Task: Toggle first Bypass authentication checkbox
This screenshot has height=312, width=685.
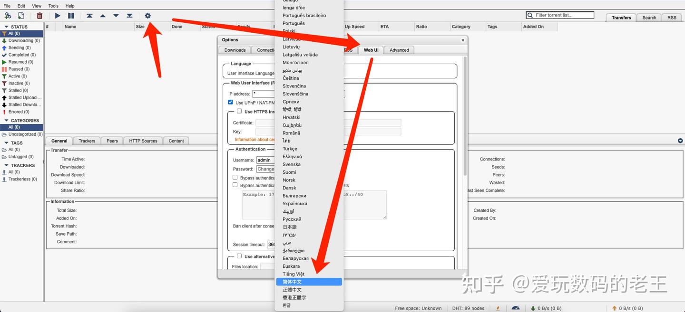Action: click(235, 177)
